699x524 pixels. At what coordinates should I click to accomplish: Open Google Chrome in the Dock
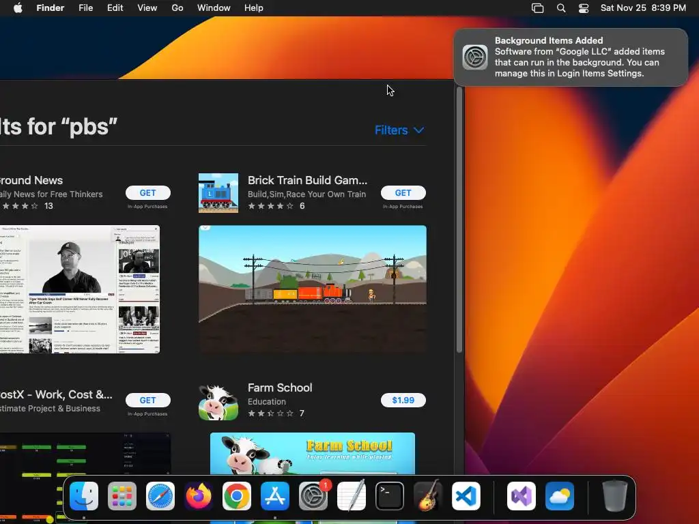(237, 496)
